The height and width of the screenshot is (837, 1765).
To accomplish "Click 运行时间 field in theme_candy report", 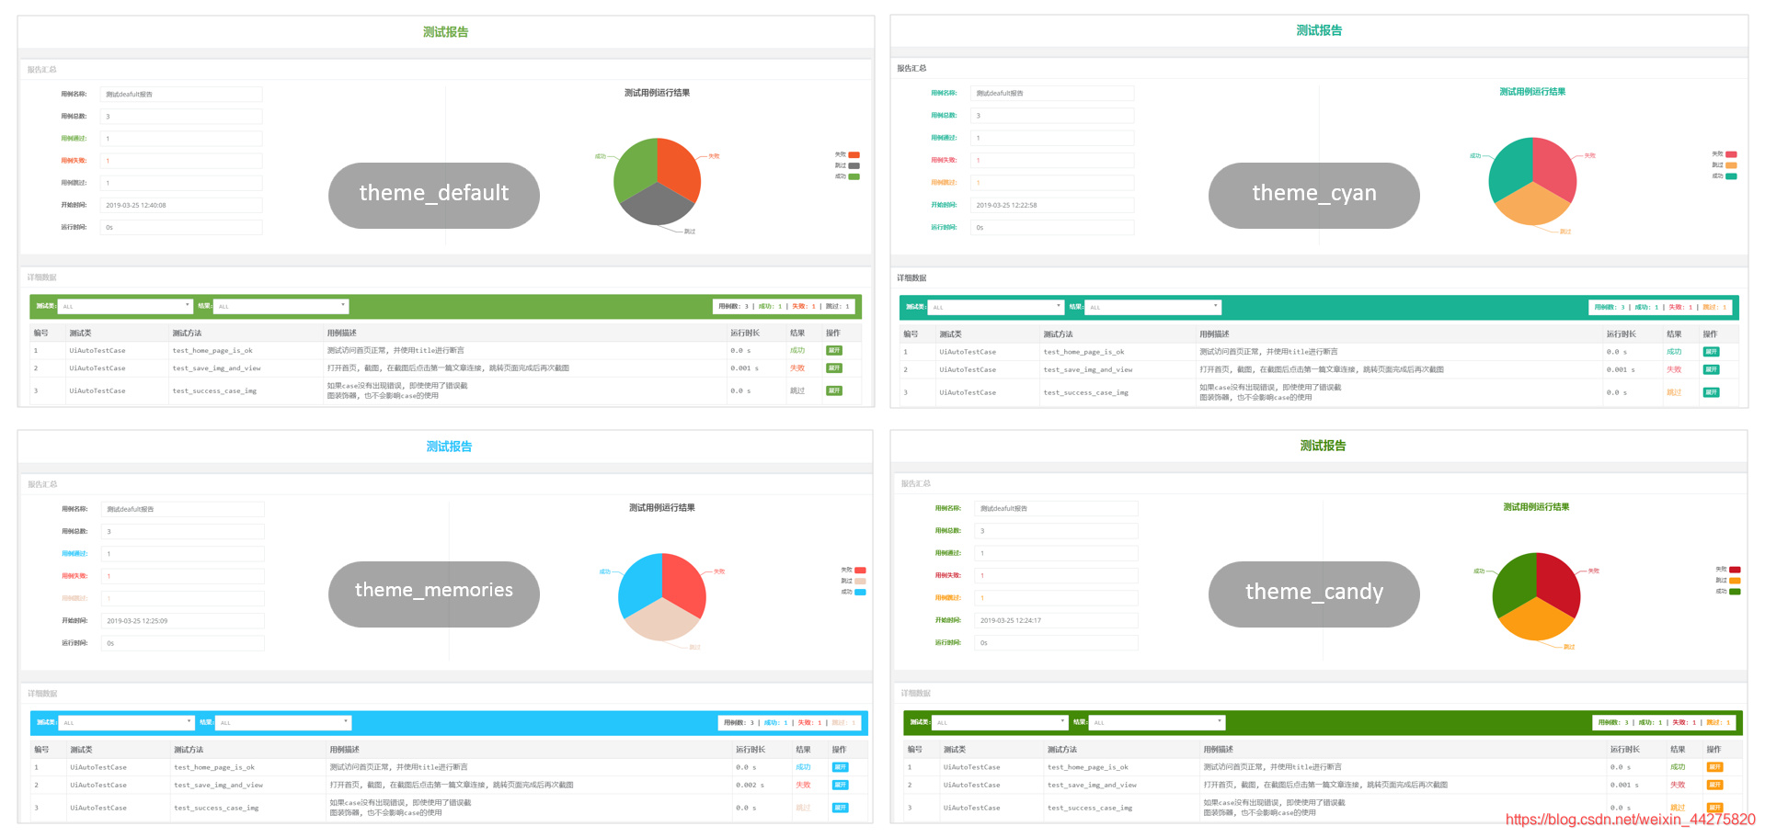I will [x=1057, y=642].
